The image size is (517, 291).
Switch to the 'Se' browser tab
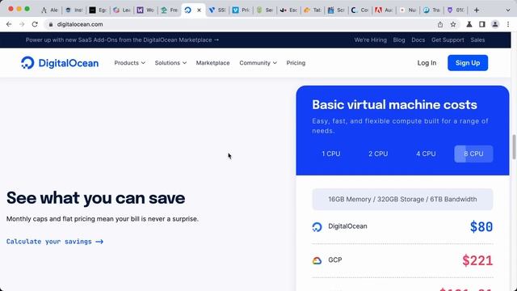[265, 11]
